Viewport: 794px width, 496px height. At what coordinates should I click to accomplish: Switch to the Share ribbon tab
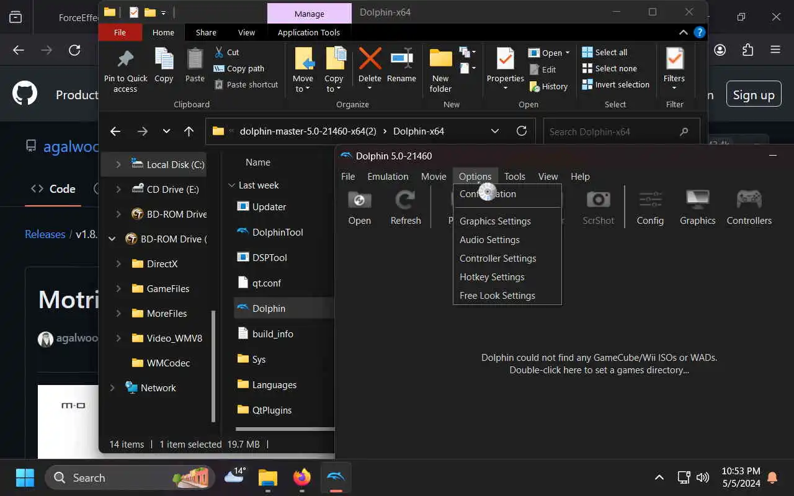pos(206,32)
